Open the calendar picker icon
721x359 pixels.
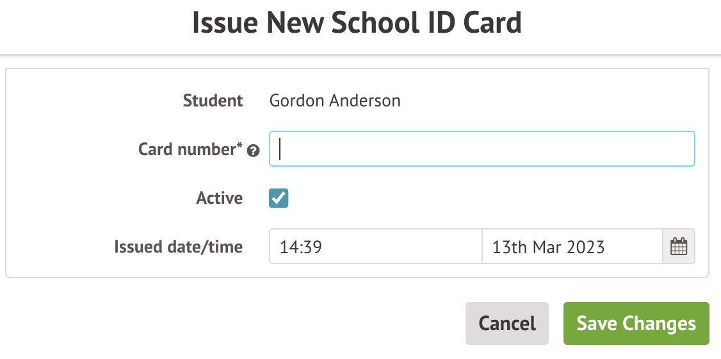[x=678, y=247]
